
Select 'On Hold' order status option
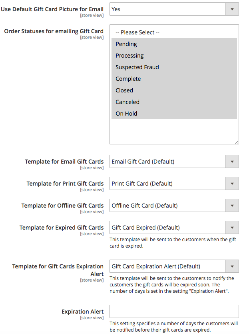[174, 114]
